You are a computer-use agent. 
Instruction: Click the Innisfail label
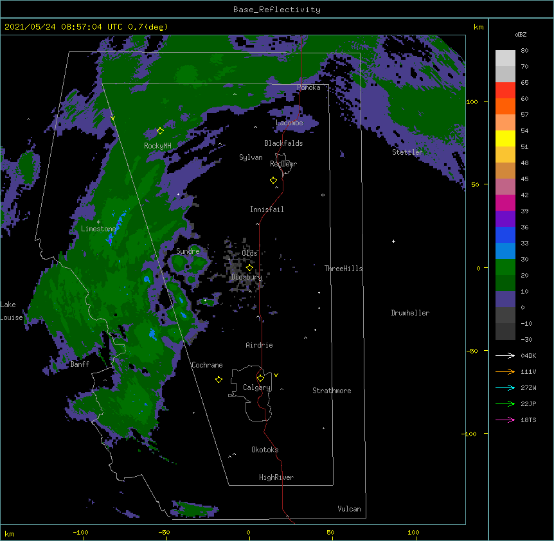pyautogui.click(x=267, y=209)
